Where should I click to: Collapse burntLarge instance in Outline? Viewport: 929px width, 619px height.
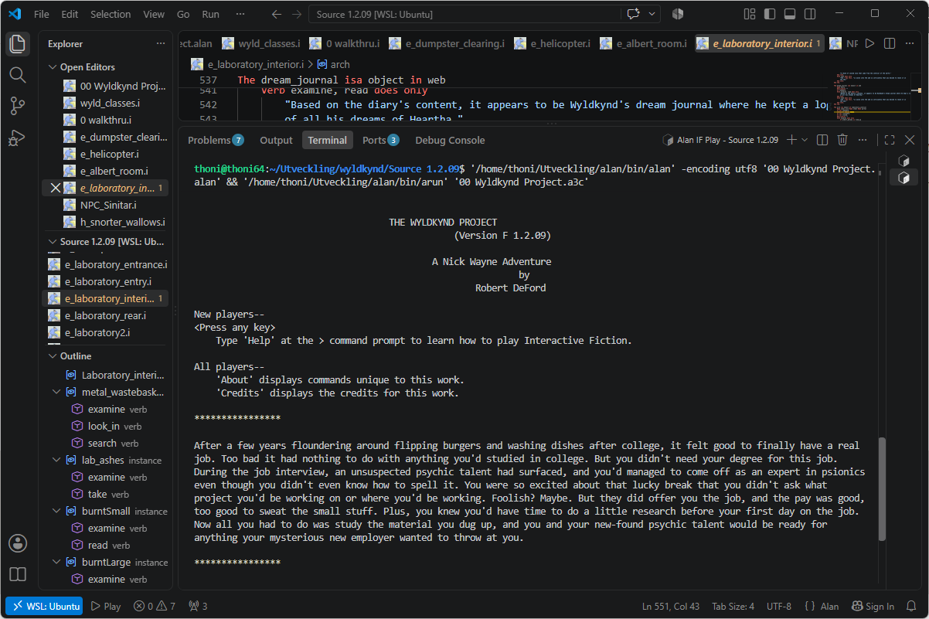56,562
